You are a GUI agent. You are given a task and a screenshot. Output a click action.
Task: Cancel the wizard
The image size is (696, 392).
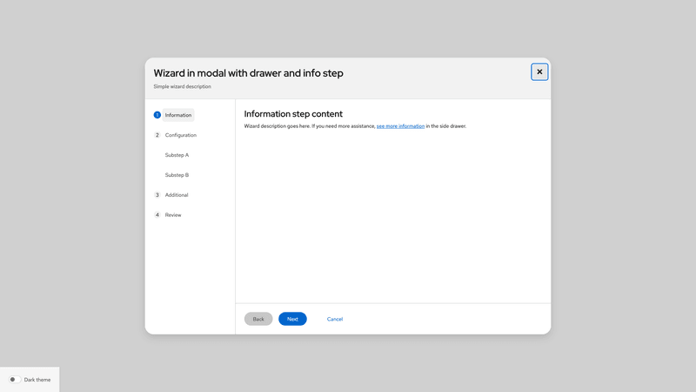click(x=335, y=320)
